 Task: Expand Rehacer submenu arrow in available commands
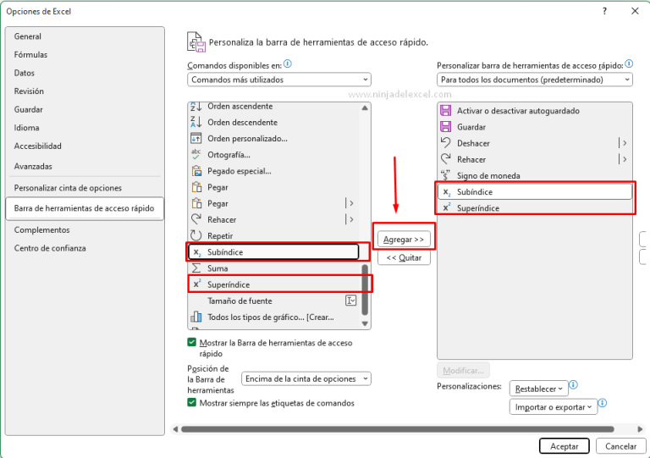[x=351, y=219]
